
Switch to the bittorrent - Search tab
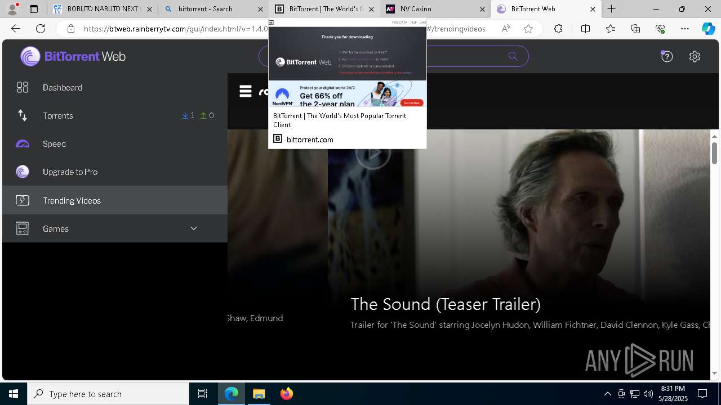click(213, 9)
